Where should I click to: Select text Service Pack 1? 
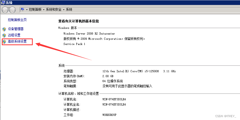click(x=74, y=44)
